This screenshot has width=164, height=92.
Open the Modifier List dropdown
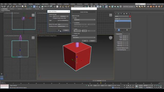(x=123, y=19)
